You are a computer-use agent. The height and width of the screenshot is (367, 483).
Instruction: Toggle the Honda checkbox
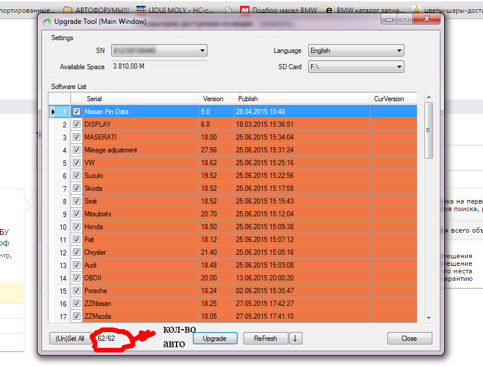pyautogui.click(x=76, y=227)
